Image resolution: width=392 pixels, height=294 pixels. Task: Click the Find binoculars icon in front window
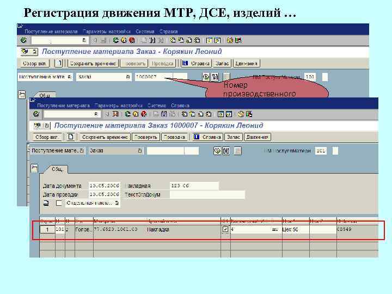tap(164, 114)
